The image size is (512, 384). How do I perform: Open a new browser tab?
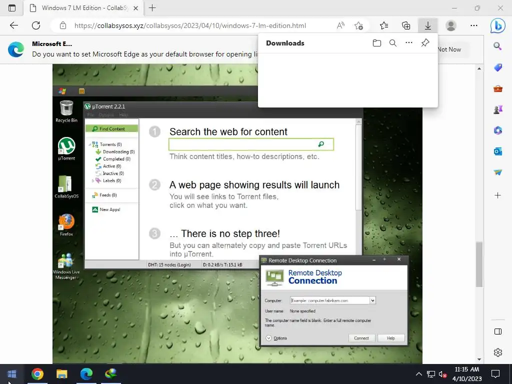[x=152, y=8]
